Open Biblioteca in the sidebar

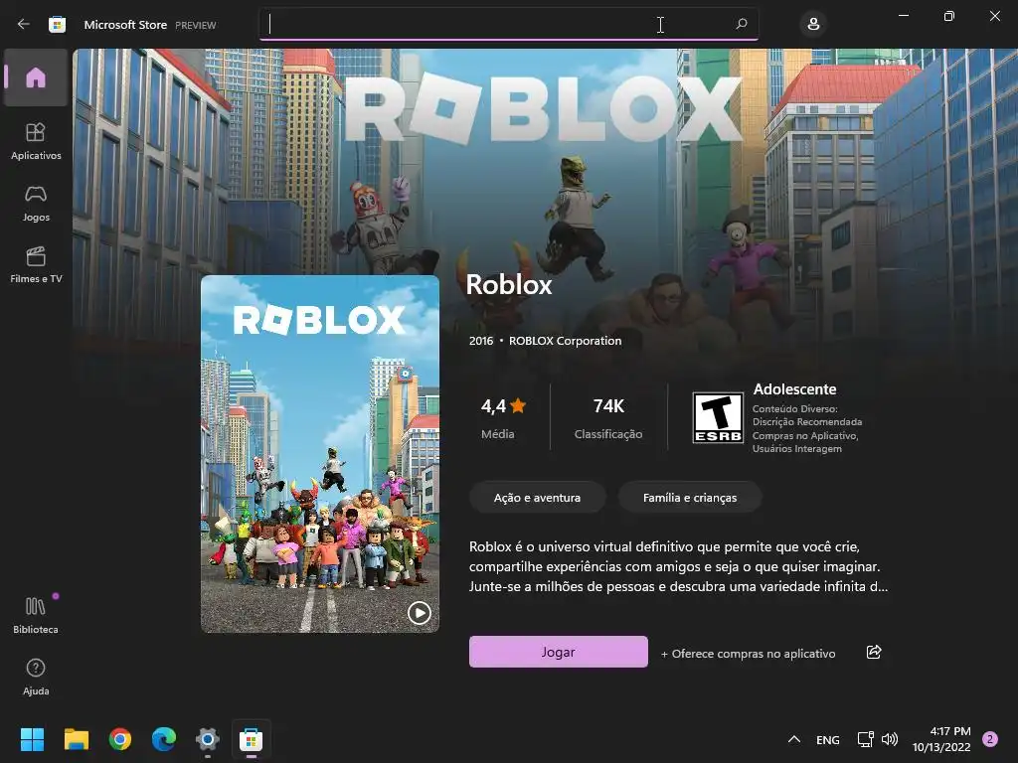pyautogui.click(x=36, y=615)
